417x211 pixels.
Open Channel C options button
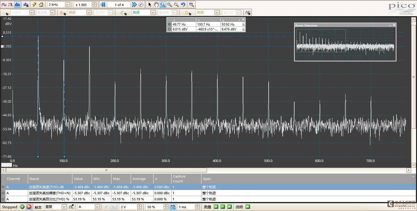(124, 13)
